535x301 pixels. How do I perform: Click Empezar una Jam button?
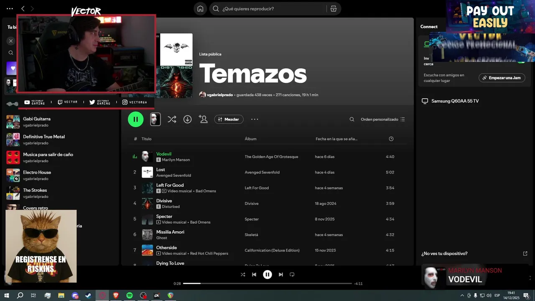click(x=502, y=78)
